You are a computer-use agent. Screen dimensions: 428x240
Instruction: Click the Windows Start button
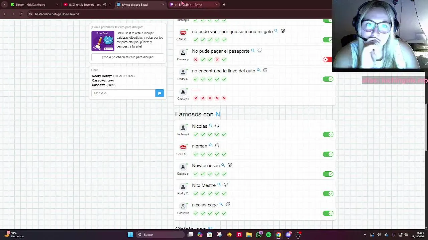click(130, 235)
